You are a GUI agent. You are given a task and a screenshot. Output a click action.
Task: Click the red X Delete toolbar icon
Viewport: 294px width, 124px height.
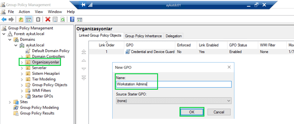pyautogui.click(x=48, y=19)
